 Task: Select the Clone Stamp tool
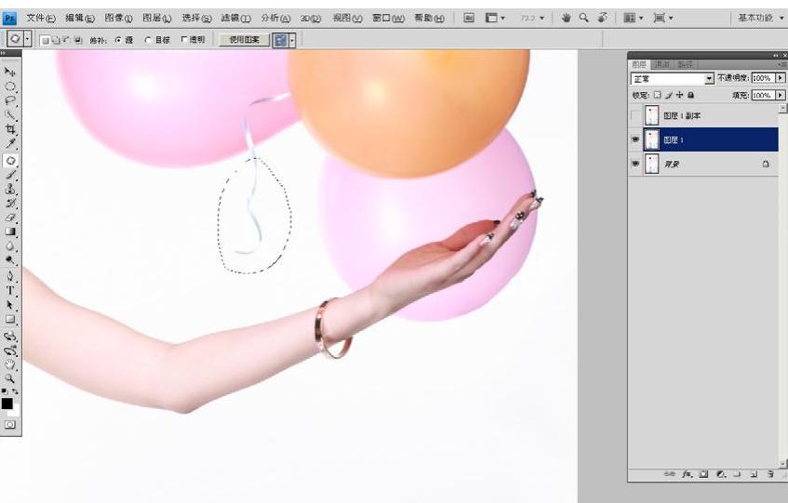[9, 190]
